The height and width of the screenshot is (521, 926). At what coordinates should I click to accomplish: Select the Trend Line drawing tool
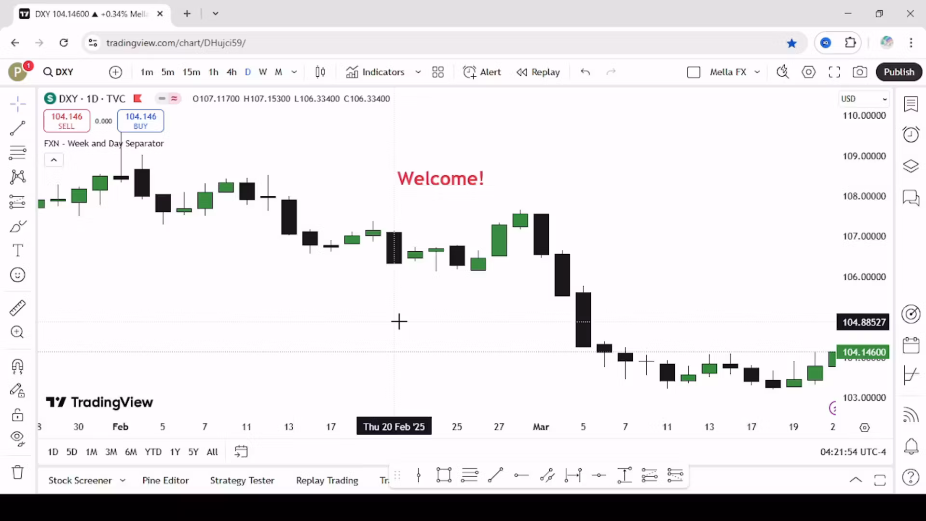(17, 128)
